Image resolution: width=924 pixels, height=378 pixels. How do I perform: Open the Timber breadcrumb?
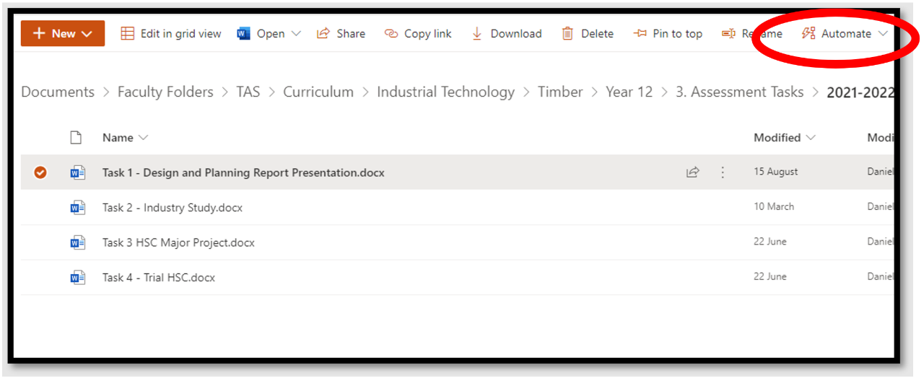[x=560, y=92]
